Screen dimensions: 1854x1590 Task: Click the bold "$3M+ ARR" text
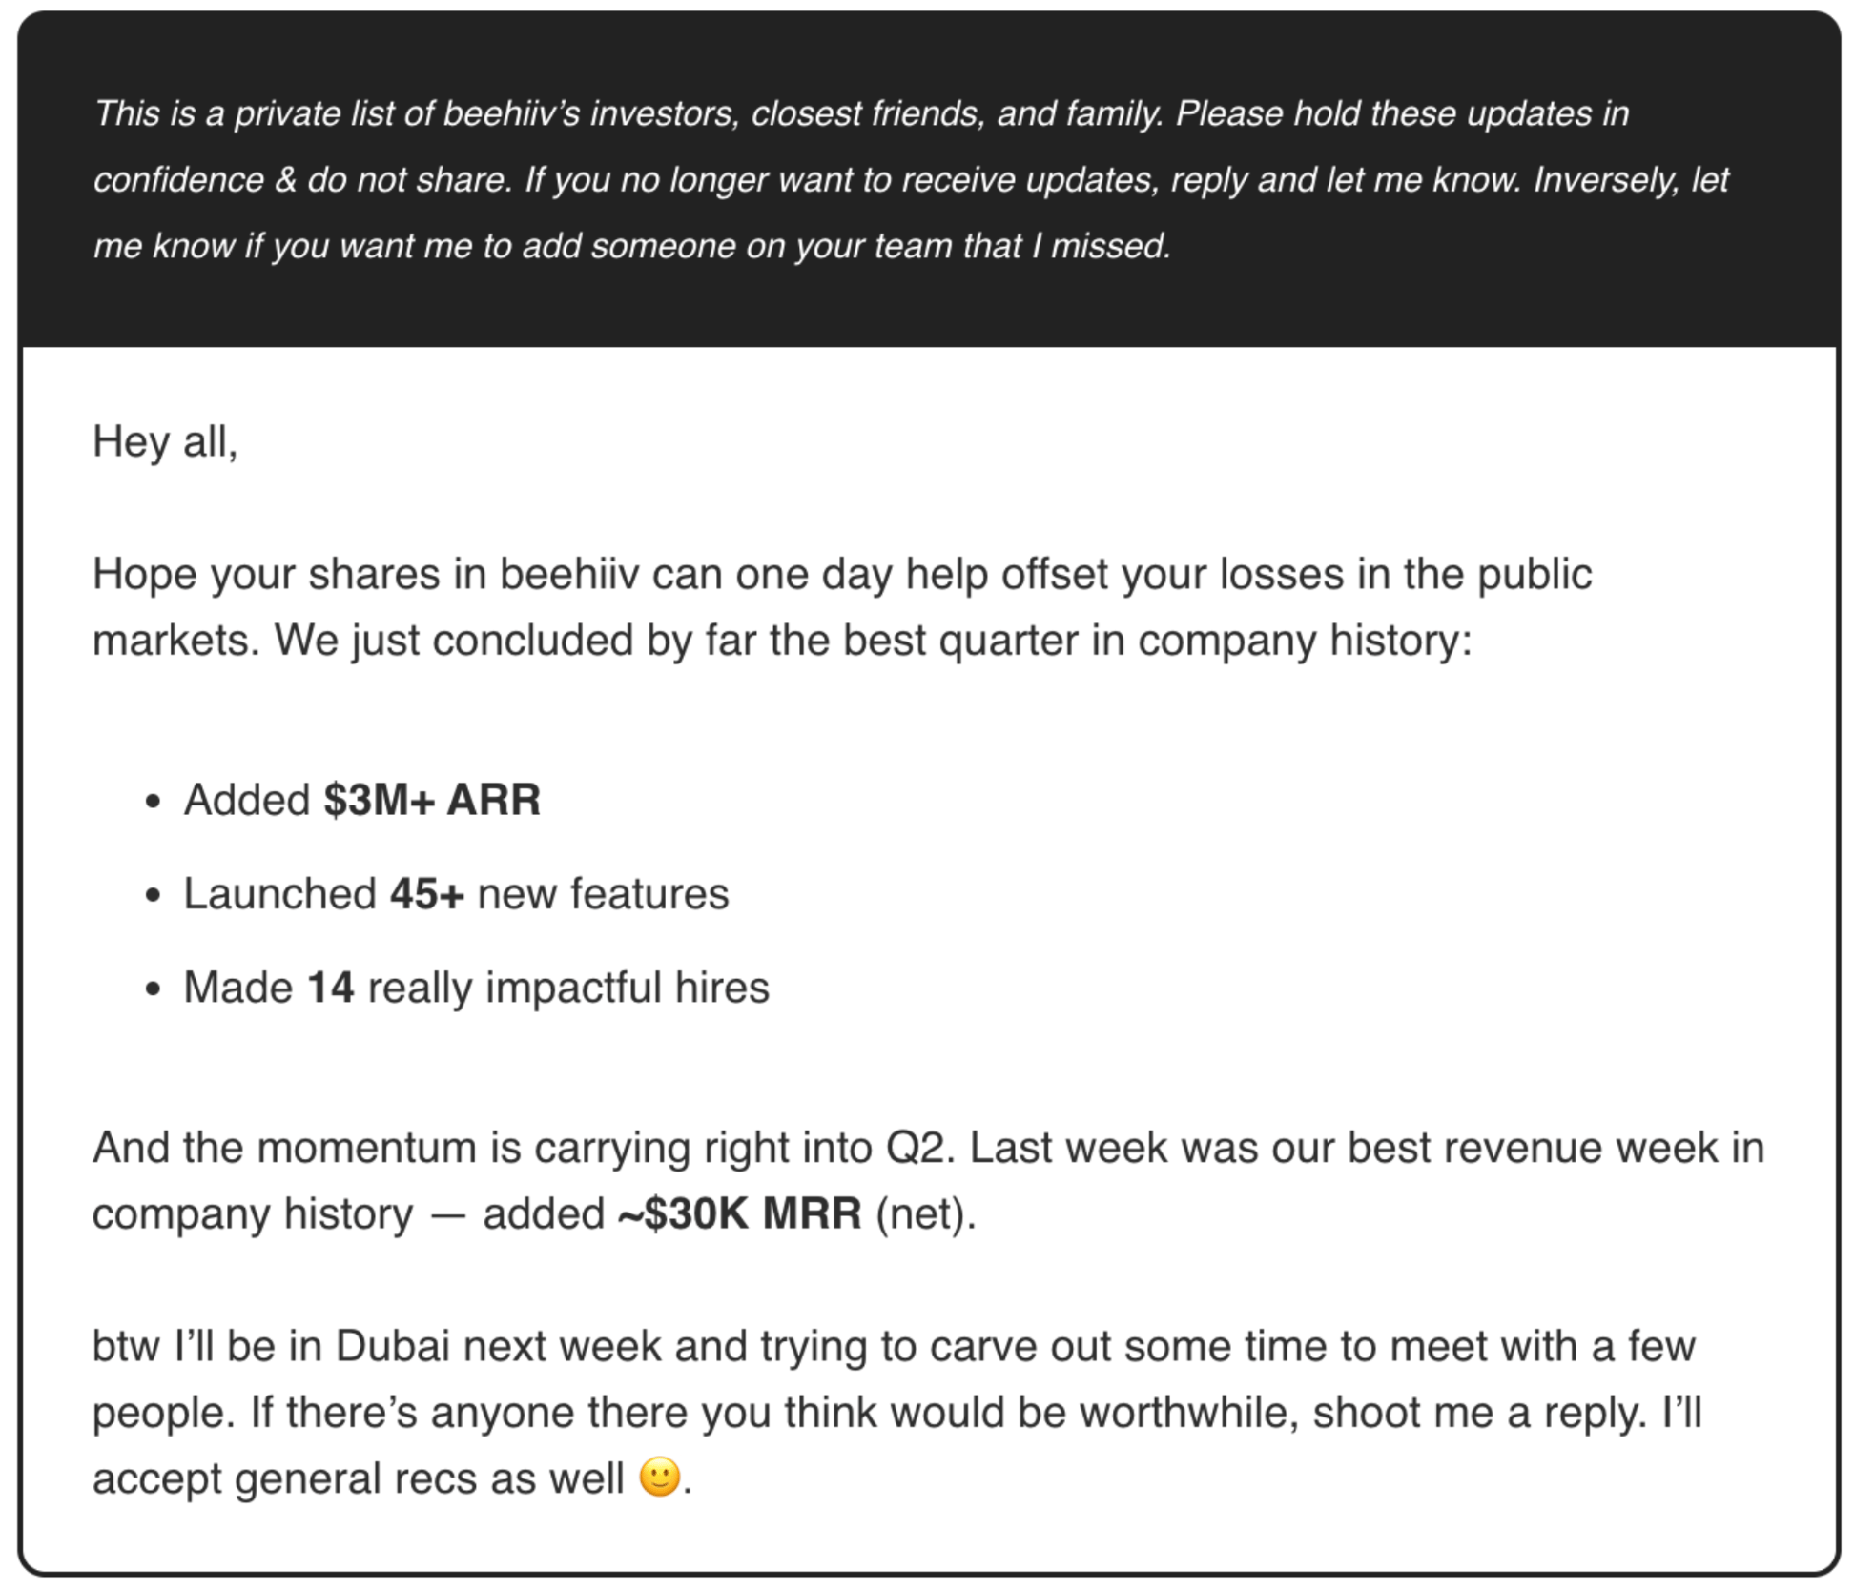(432, 800)
